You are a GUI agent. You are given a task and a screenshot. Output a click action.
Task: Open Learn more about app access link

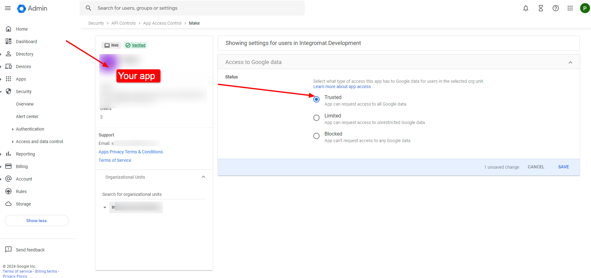pos(342,87)
